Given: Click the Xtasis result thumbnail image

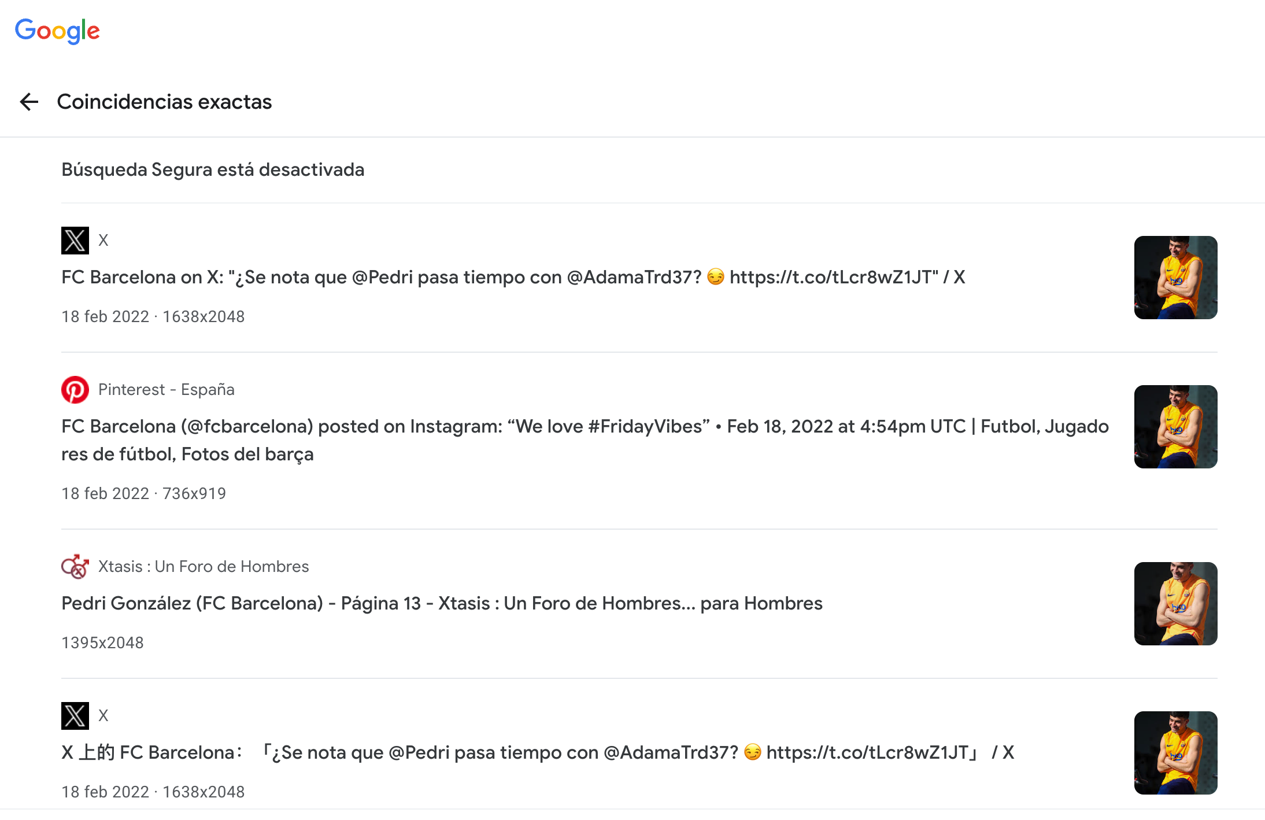Looking at the screenshot, I should pyautogui.click(x=1175, y=604).
